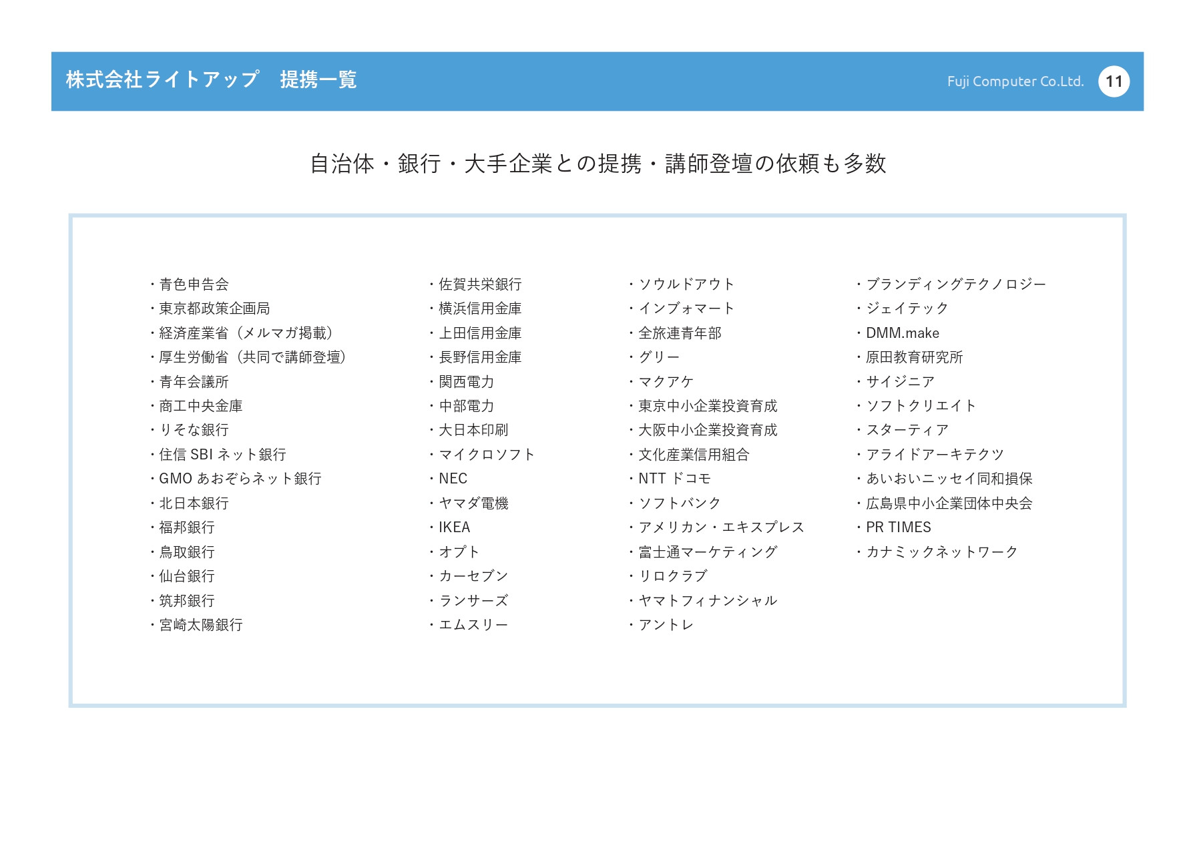Click the 大日本印刷 entry

pyautogui.click(x=469, y=430)
